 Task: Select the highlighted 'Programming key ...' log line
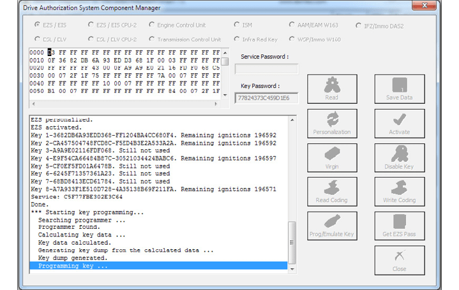[158, 266]
